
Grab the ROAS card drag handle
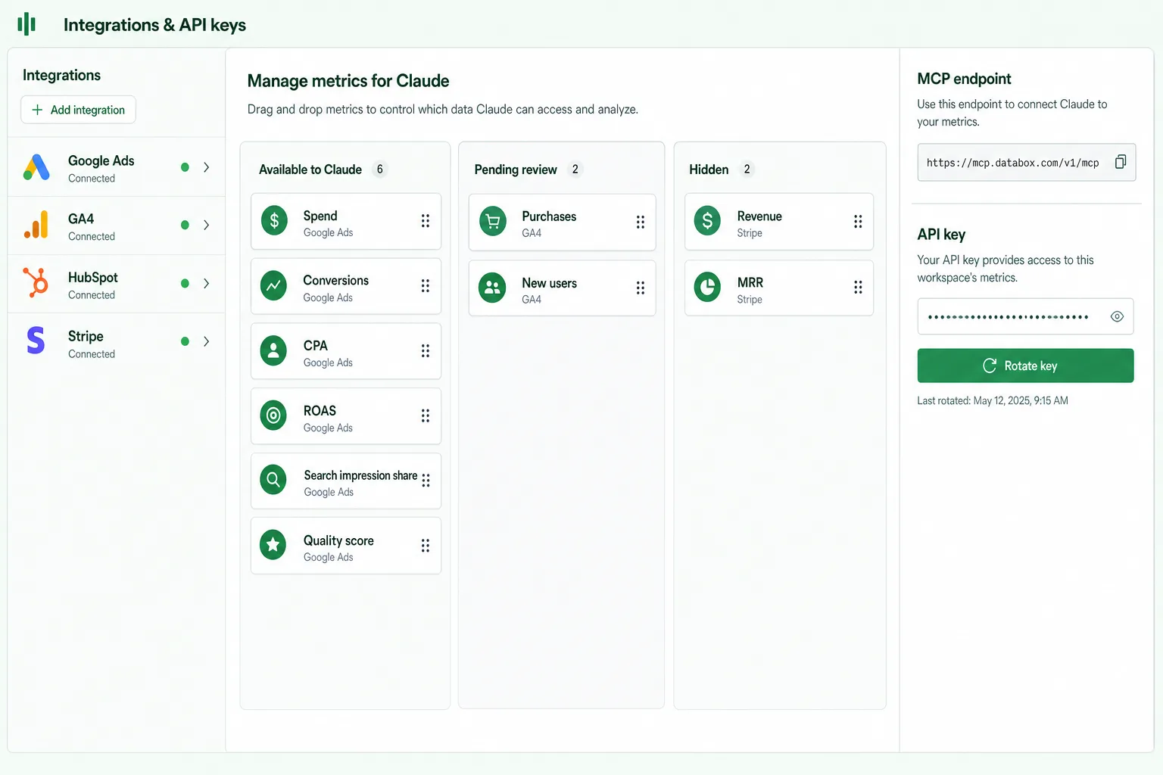coord(426,416)
